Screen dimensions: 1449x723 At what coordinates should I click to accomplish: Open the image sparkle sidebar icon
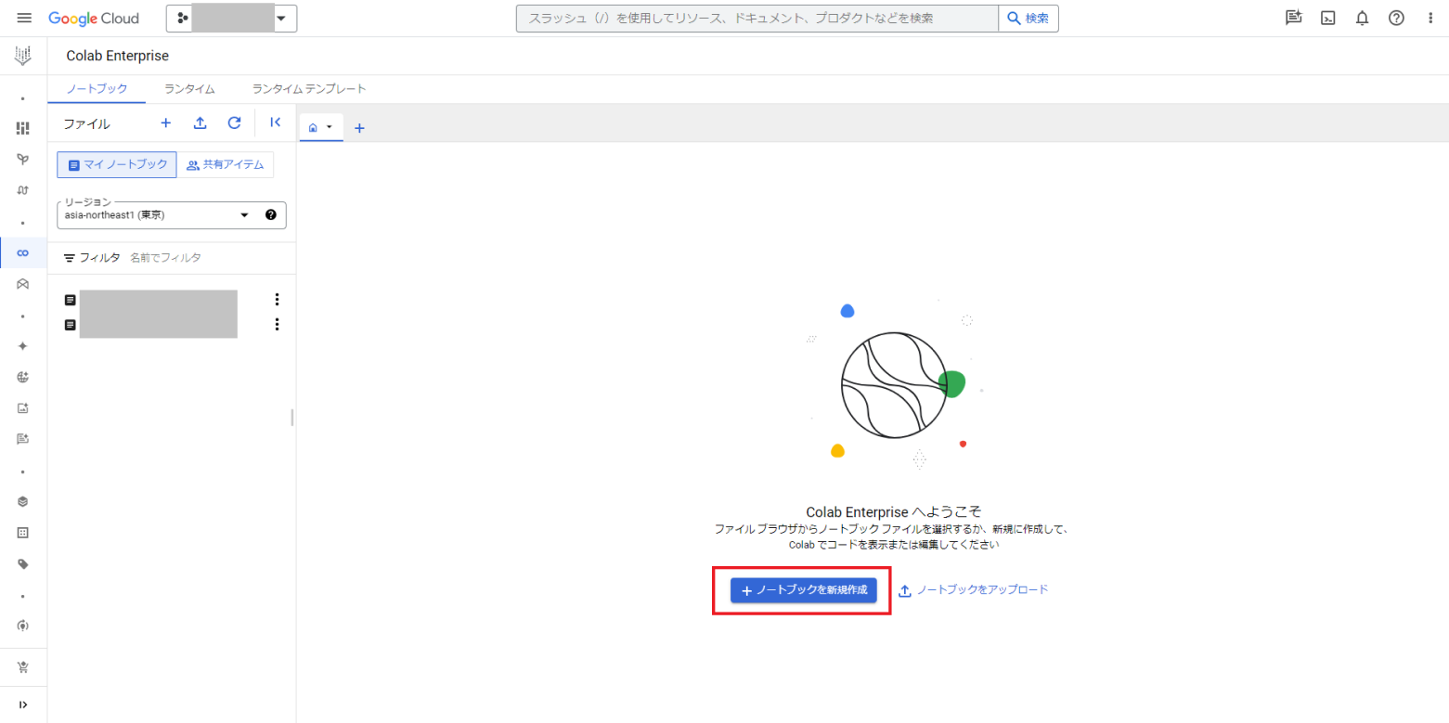(23, 407)
